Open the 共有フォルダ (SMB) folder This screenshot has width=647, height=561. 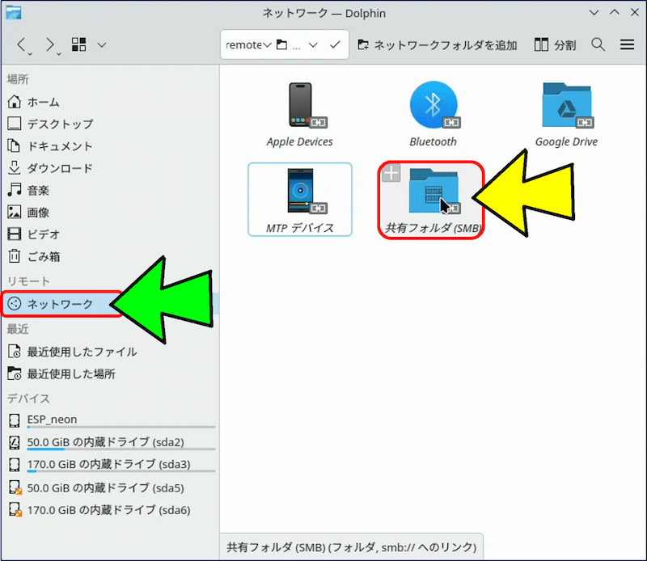[x=431, y=194]
